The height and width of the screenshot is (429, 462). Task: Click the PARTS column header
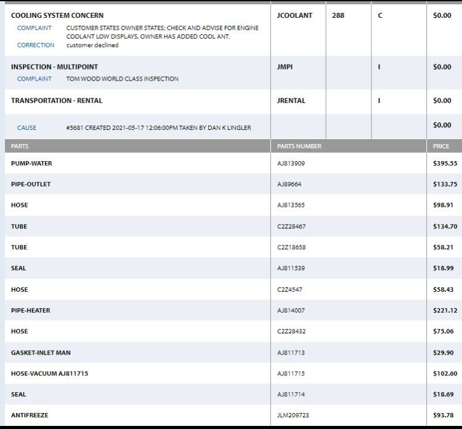[20, 146]
